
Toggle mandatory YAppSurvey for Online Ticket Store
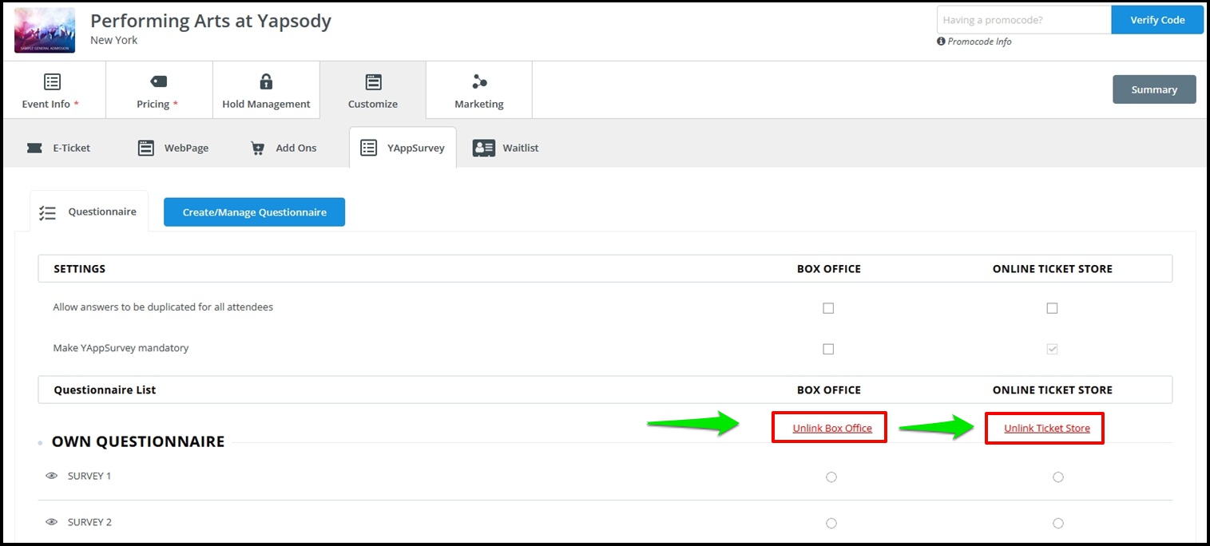(x=1052, y=349)
